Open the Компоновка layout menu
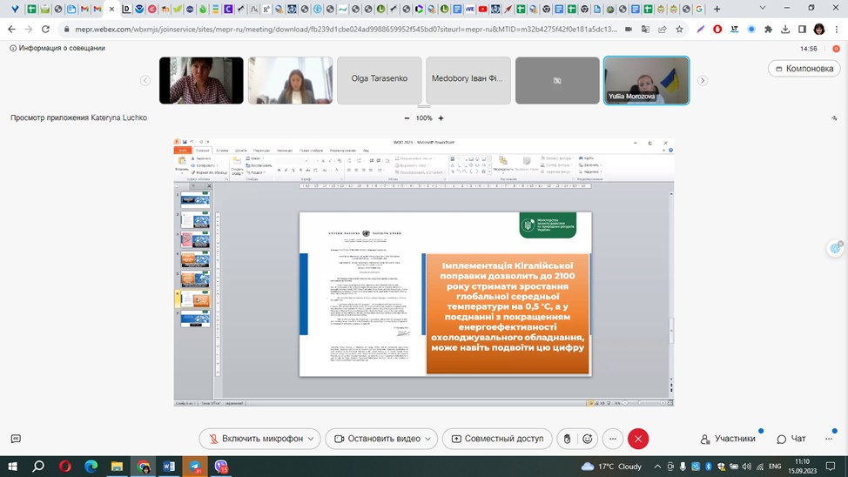 804,69
